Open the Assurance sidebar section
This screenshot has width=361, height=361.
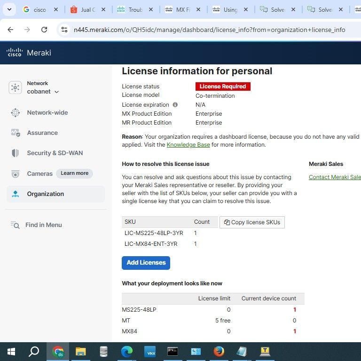(42, 133)
